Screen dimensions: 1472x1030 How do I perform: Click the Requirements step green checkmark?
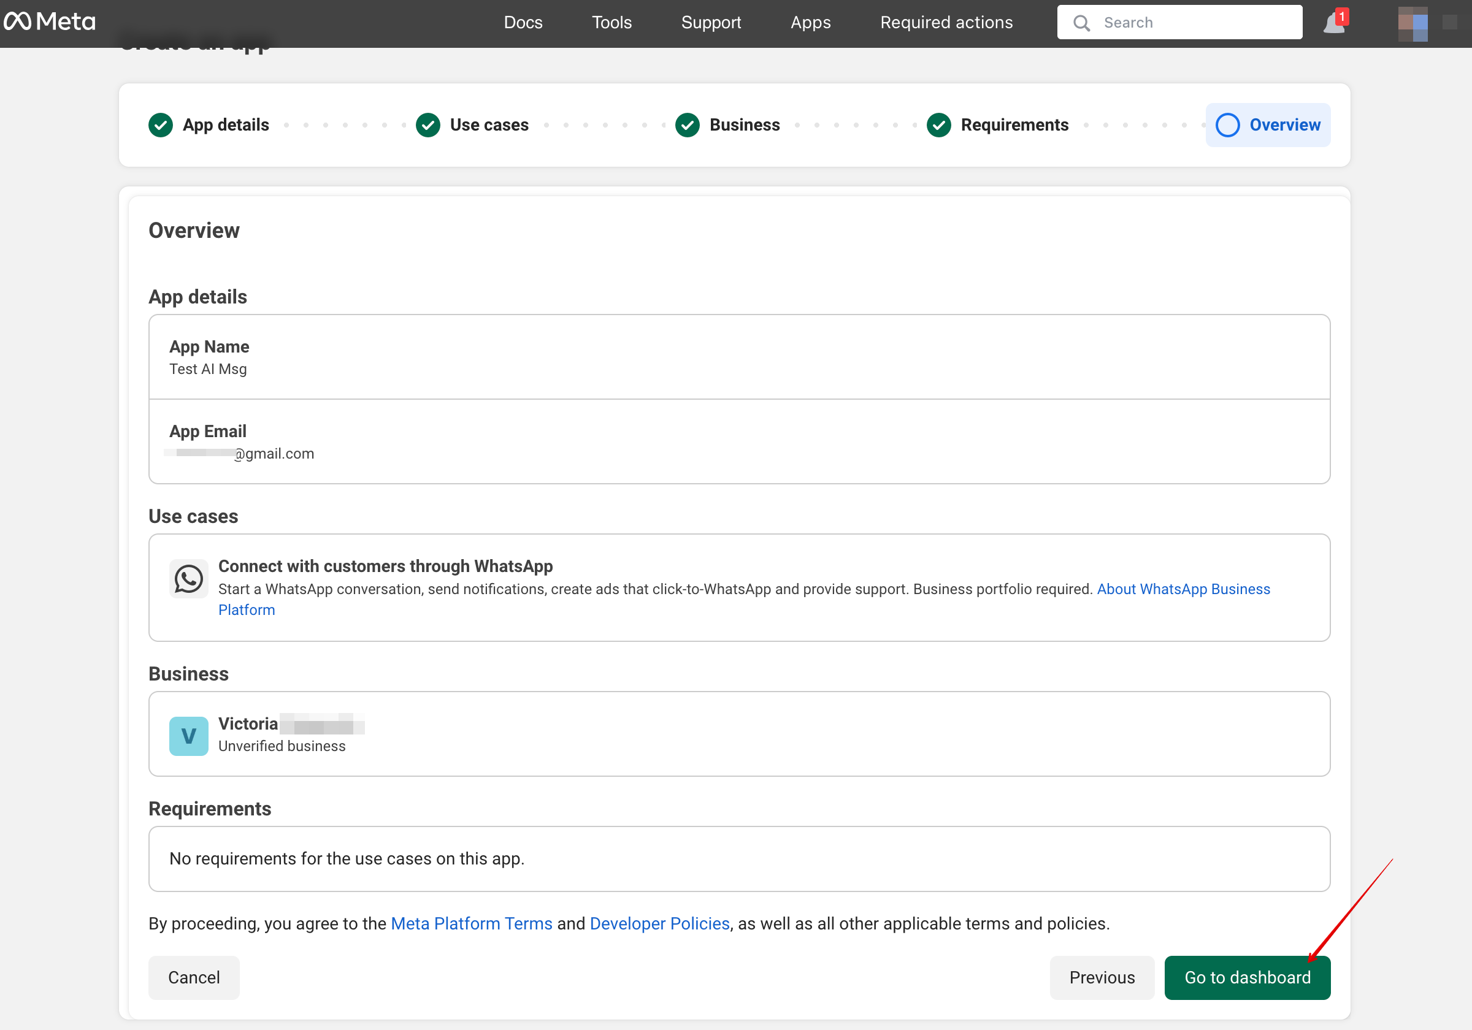[x=938, y=125]
